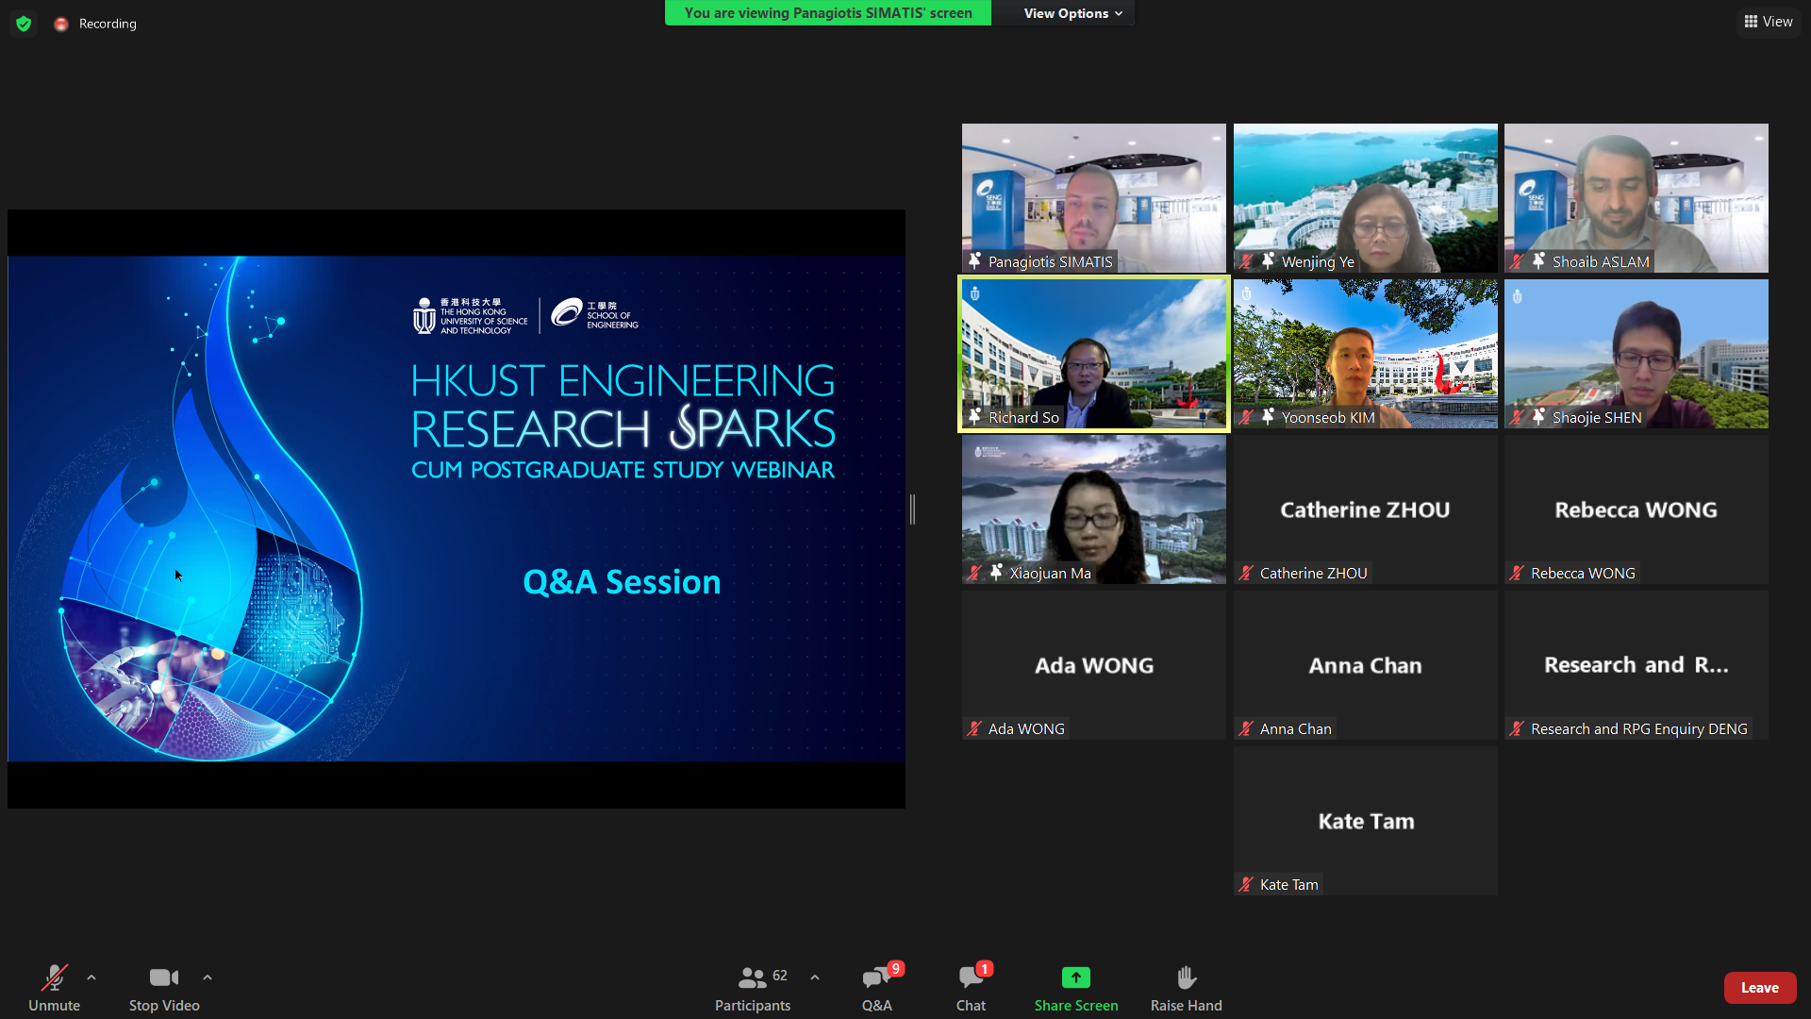Expand video settings arrow beside Stop Video
The height and width of the screenshot is (1019, 1811).
point(208,977)
